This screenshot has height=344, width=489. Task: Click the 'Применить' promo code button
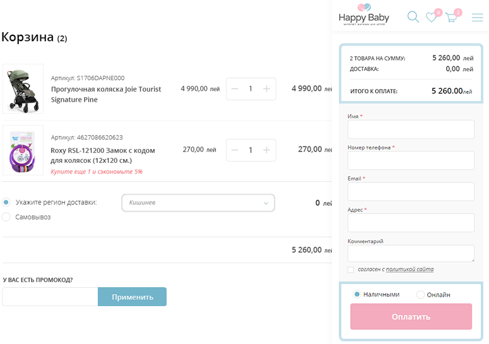[x=133, y=297]
